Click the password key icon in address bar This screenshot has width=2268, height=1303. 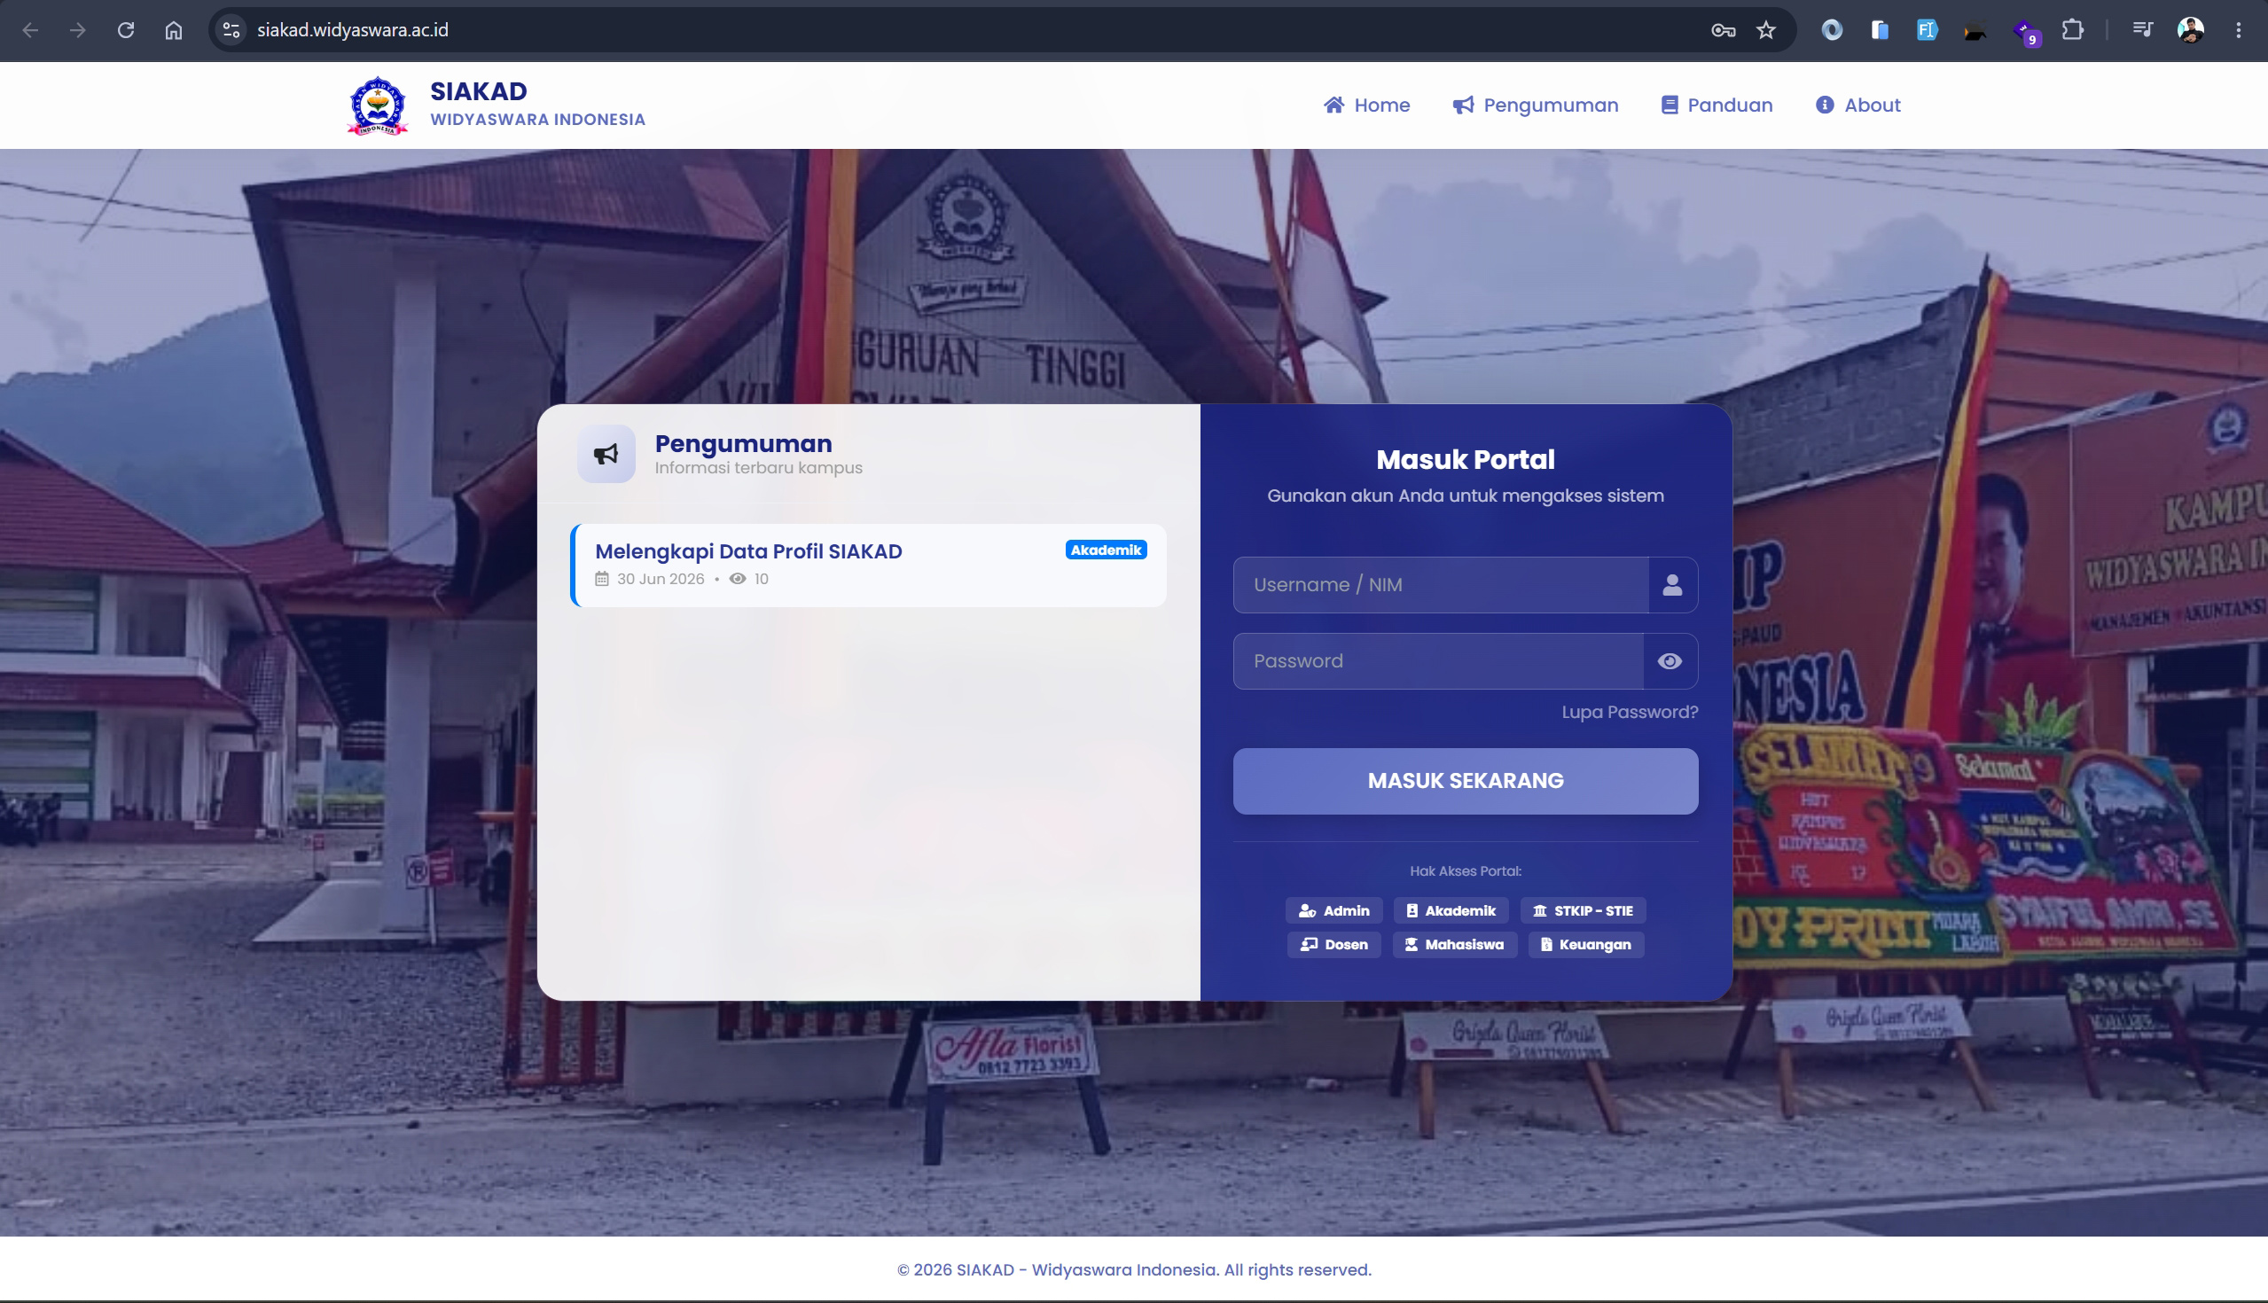tap(1723, 30)
